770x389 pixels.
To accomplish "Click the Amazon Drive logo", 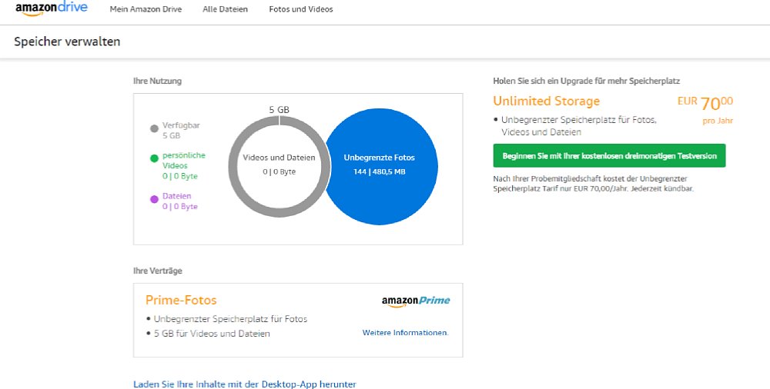I will coord(51,9).
